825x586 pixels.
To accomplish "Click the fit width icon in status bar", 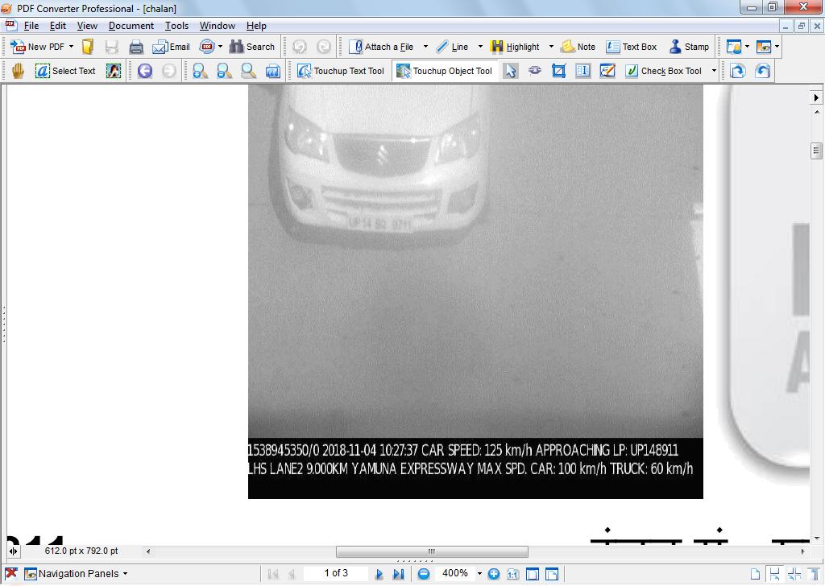I will [x=552, y=574].
